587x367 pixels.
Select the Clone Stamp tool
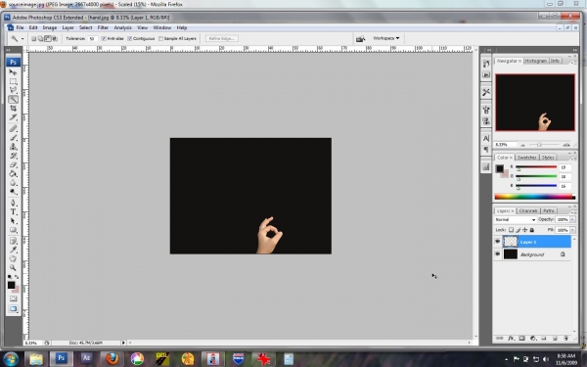coord(13,147)
